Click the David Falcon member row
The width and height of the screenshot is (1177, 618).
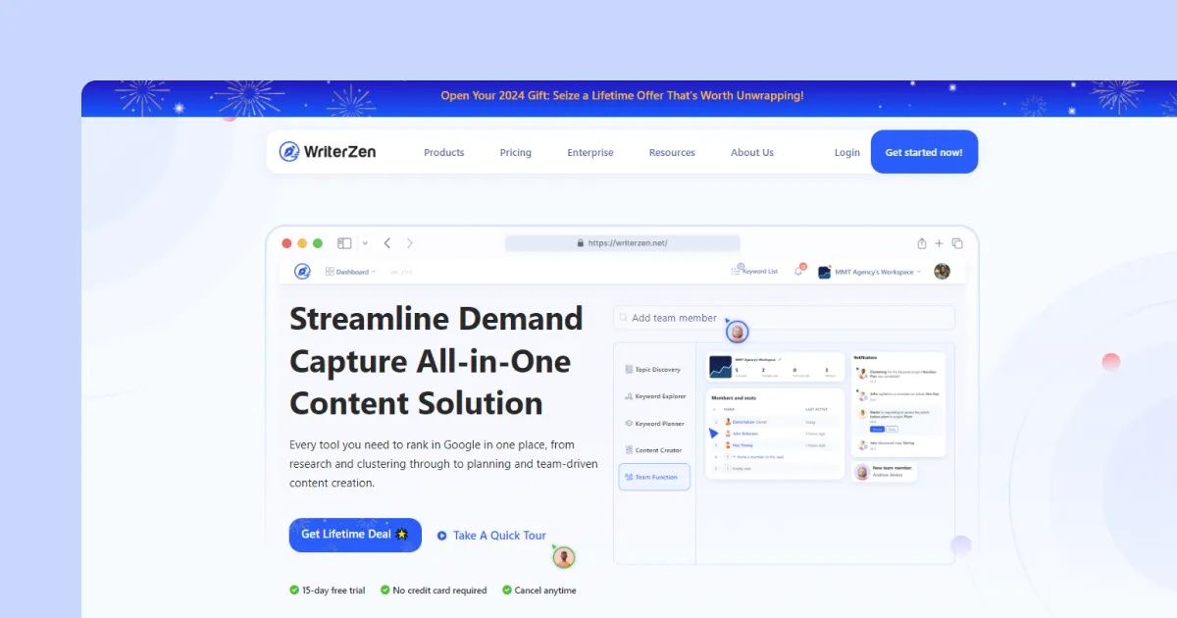pyautogui.click(x=775, y=421)
